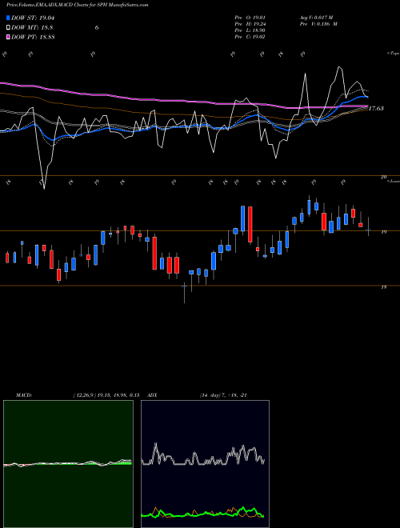Open the dark blue ADX indicator panel
The width and height of the screenshot is (400, 528).
coord(205,464)
